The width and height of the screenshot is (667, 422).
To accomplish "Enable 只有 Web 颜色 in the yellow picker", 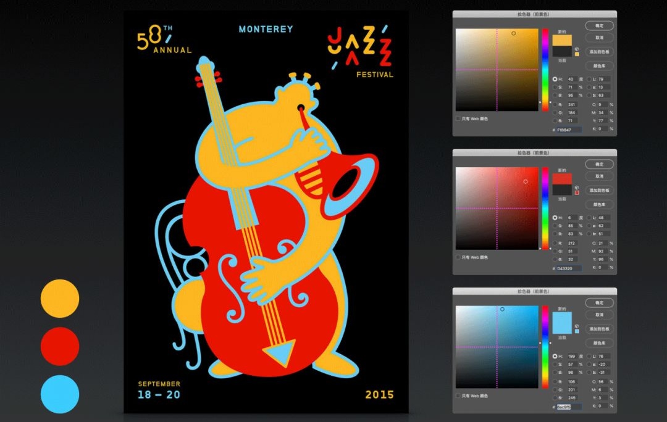I will click(x=458, y=118).
